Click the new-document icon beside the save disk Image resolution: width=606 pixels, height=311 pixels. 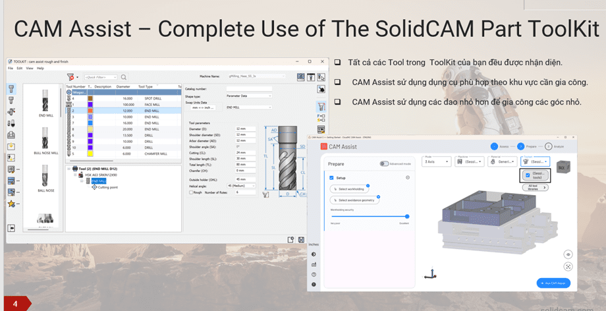coord(291,240)
